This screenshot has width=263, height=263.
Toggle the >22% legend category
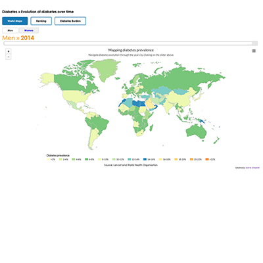point(210,159)
